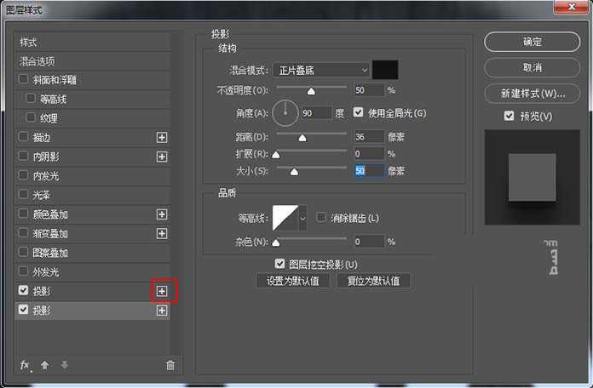
Task: Enable the 图案叠加 checkbox
Action: 24,252
